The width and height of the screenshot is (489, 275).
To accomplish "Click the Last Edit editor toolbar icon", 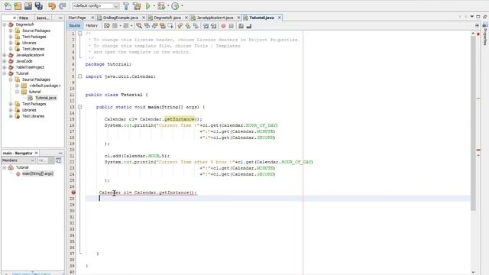I will click(x=107, y=26).
